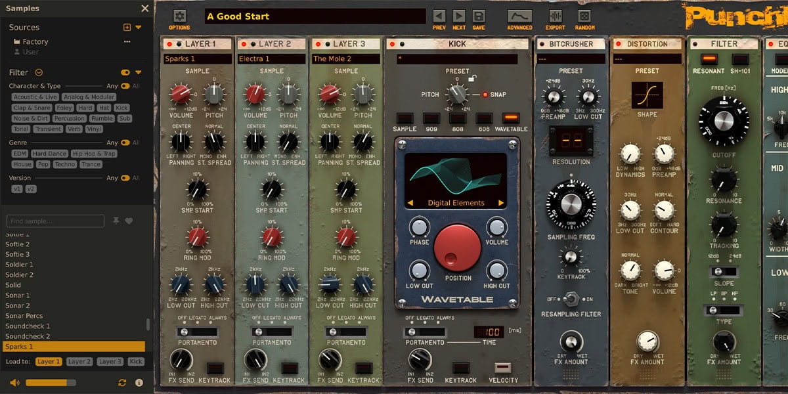This screenshot has width=788, height=394.
Task: Switch Genre matching between Any and All
Action: [125, 142]
